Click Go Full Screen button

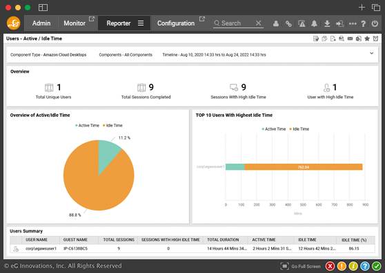pyautogui.click(x=301, y=266)
